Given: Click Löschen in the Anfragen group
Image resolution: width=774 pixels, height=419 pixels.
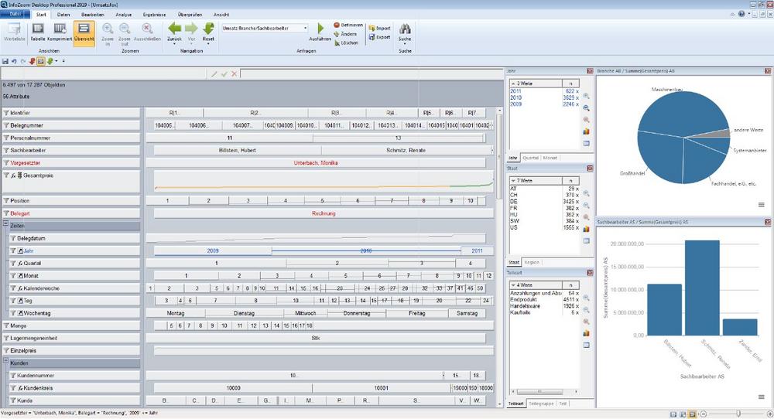Looking at the screenshot, I should [x=346, y=43].
